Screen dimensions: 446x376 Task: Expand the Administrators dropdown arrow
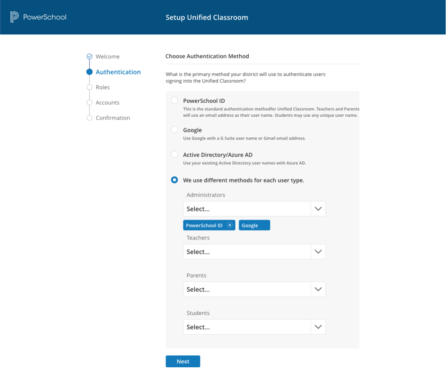point(318,209)
